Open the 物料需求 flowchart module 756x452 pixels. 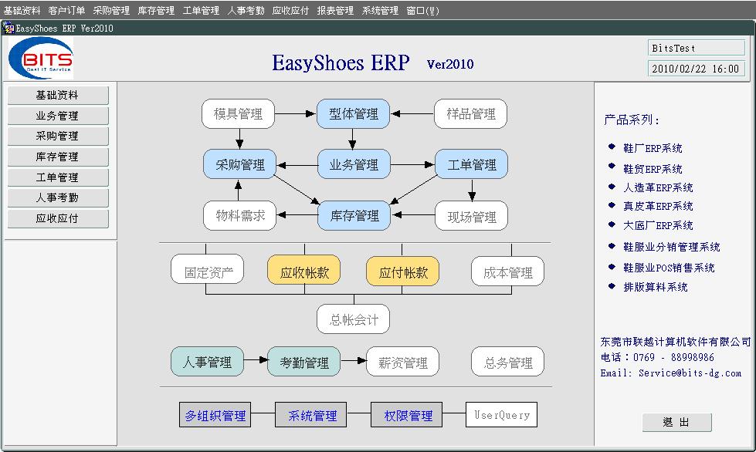pyautogui.click(x=239, y=216)
